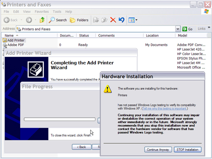
Task: Click the Move To toolbar icon
Action: point(96,20)
